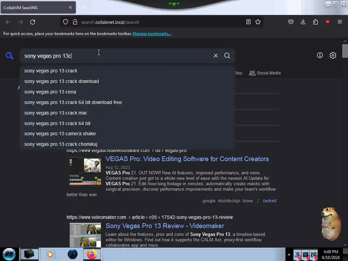Select suggestion 'sony vegas pro 13 crack mac'
Screen dimensions: 348x261
point(127,113)
